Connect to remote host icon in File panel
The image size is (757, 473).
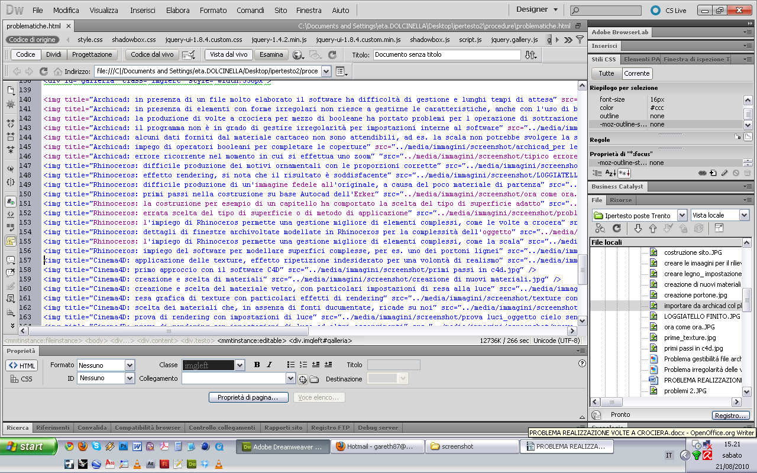coord(600,228)
